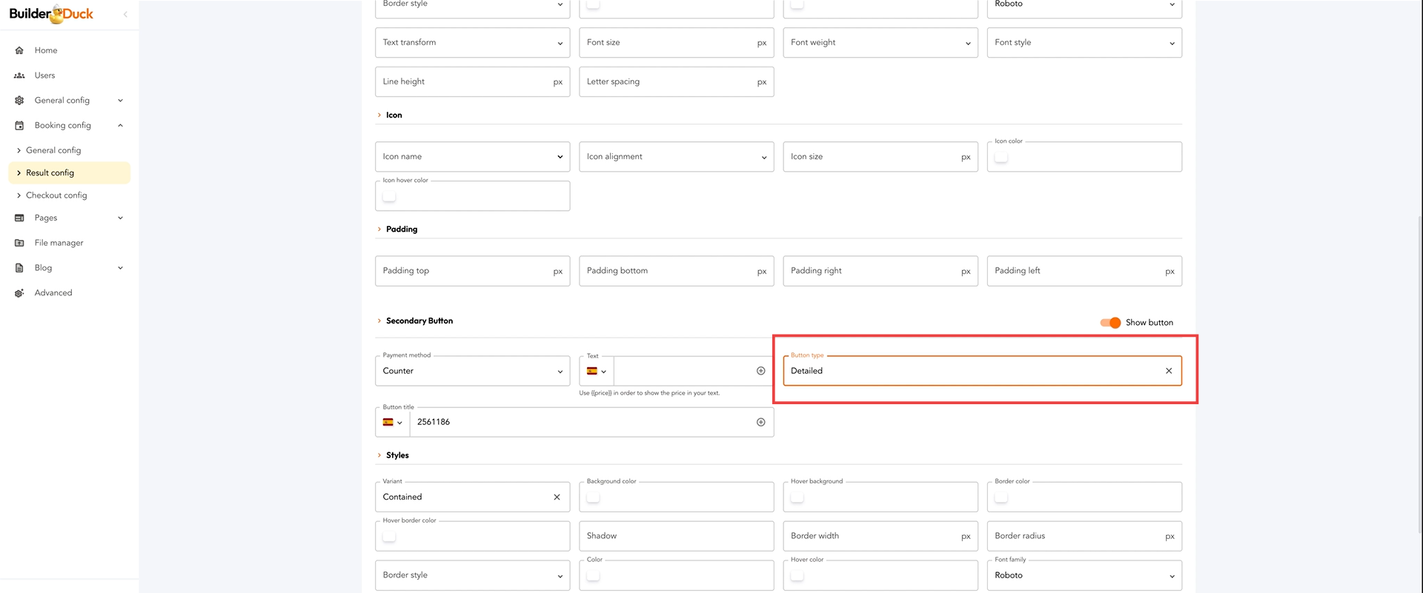This screenshot has width=1423, height=593.
Task: Click the File manager folder icon
Action: (19, 243)
